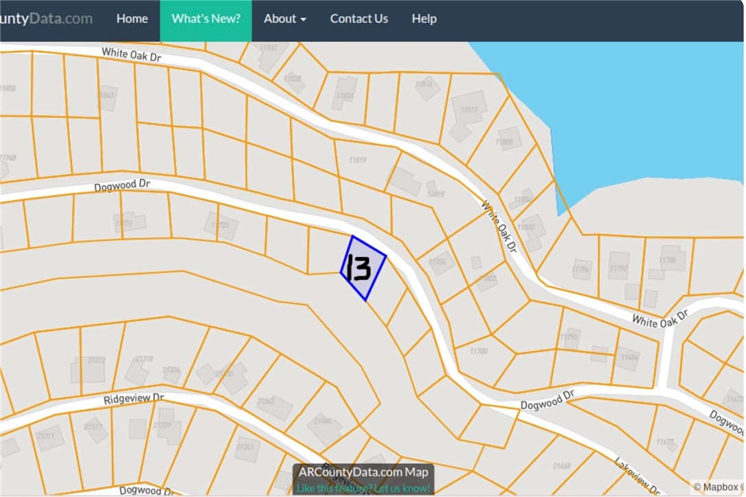Screen dimensions: 746x497
Task: Select the parcel labeled 11700
Action: point(479,351)
